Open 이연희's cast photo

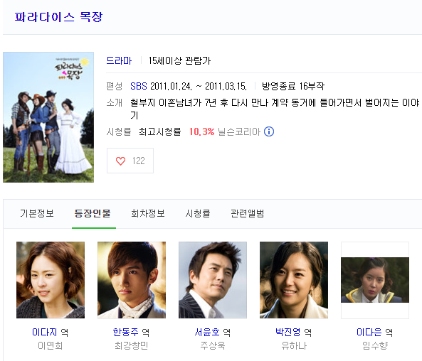click(51, 280)
